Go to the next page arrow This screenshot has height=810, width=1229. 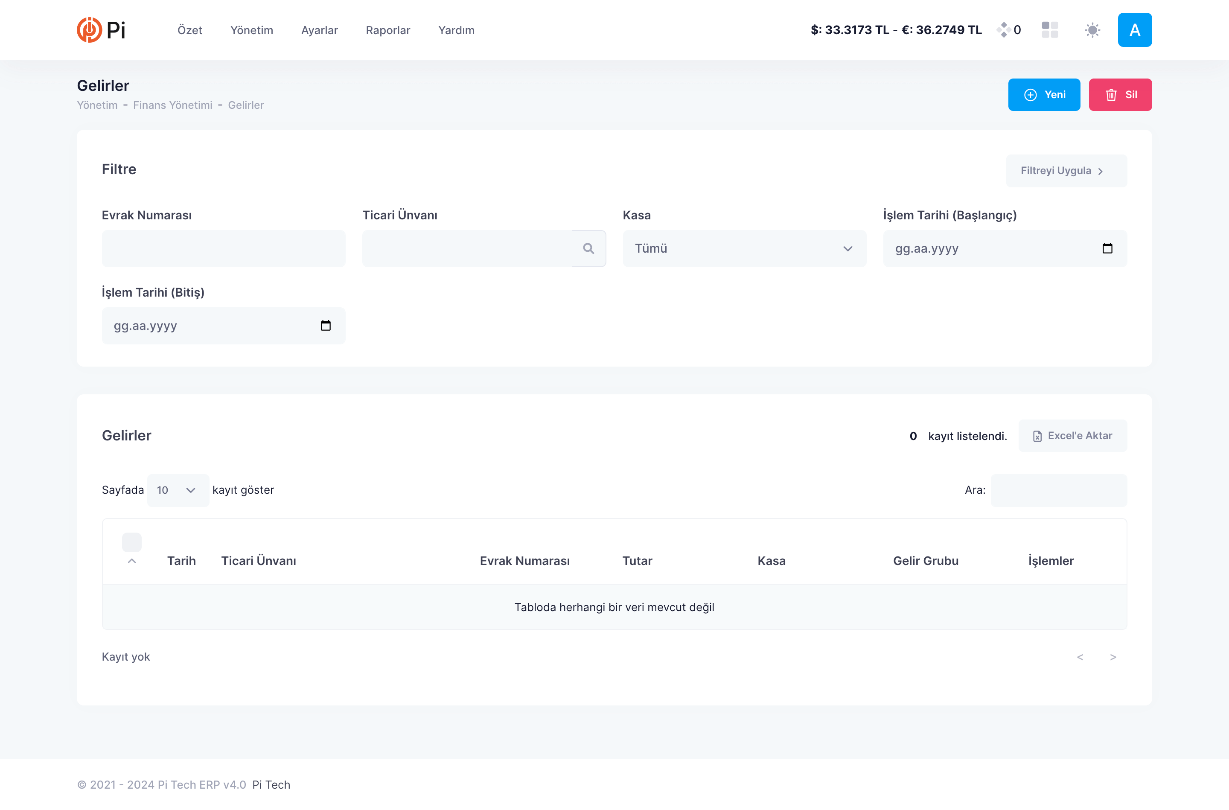coord(1113,656)
